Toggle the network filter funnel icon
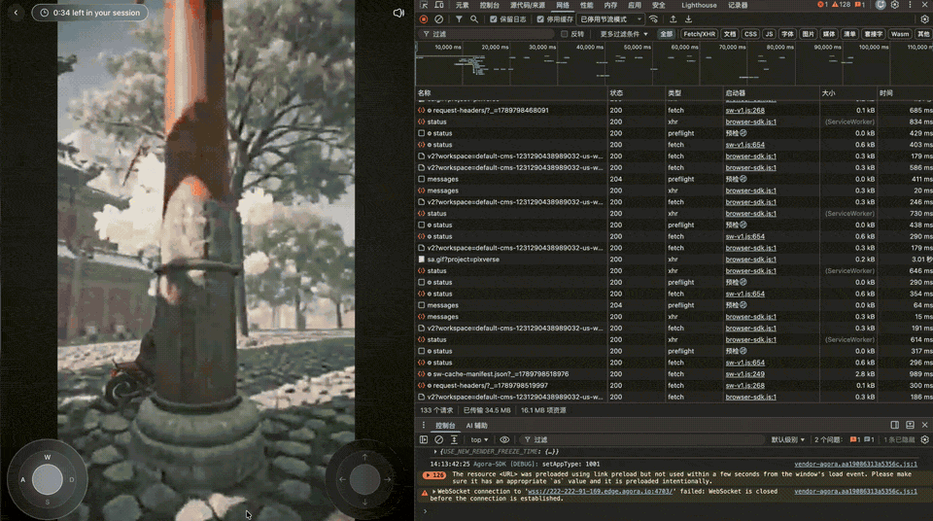The height and width of the screenshot is (521, 933). pos(459,19)
